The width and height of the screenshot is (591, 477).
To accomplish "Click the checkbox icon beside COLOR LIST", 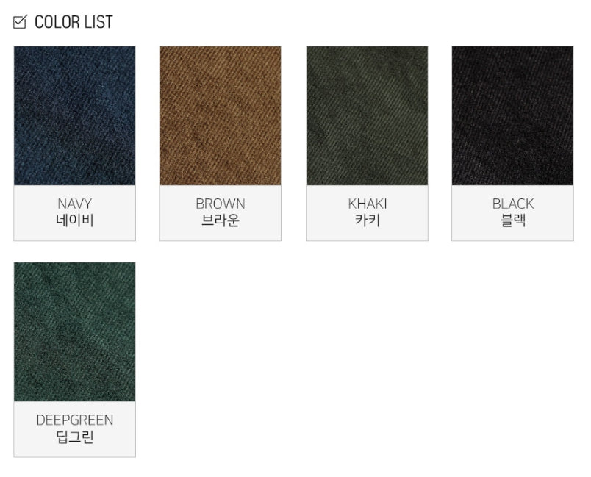I will pyautogui.click(x=20, y=22).
